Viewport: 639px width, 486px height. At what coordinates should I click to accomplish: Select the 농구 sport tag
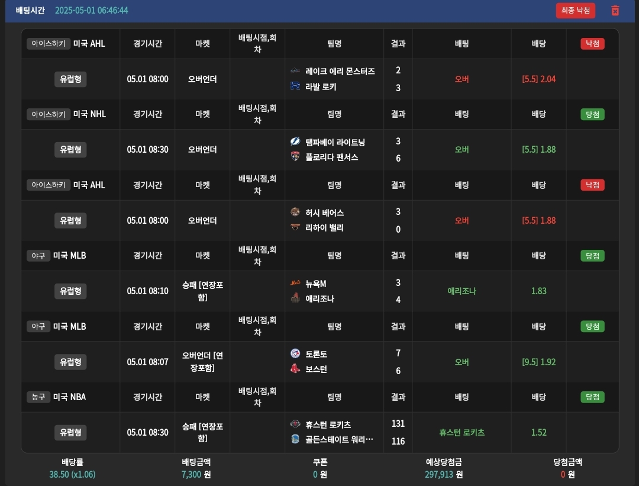point(38,397)
